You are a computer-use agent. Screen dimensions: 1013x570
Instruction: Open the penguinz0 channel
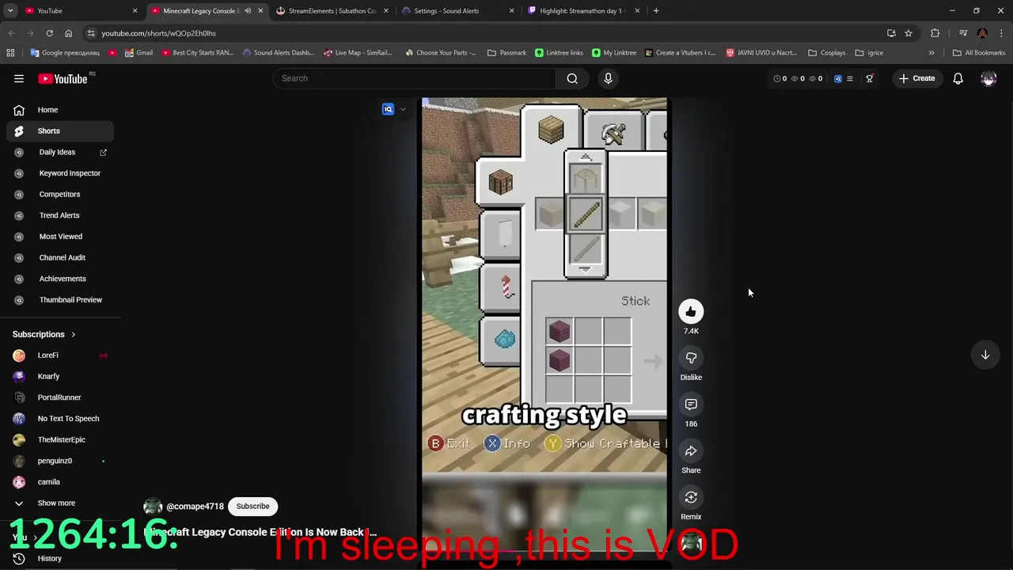(x=60, y=461)
